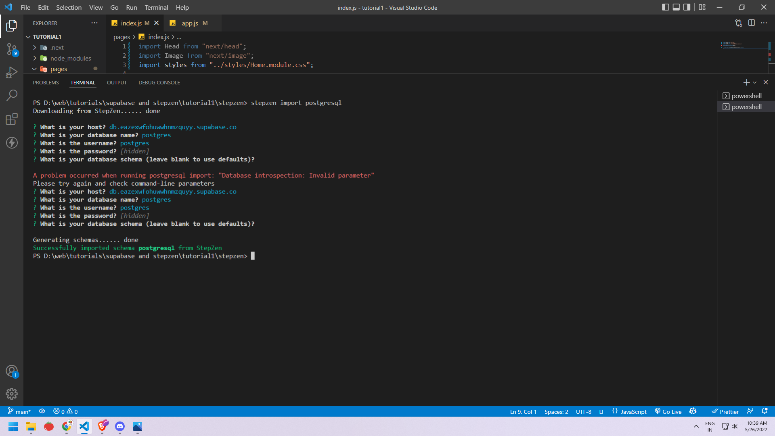This screenshot has height=436, width=775.
Task: Click the Split Editor Right icon
Action: pyautogui.click(x=751, y=23)
